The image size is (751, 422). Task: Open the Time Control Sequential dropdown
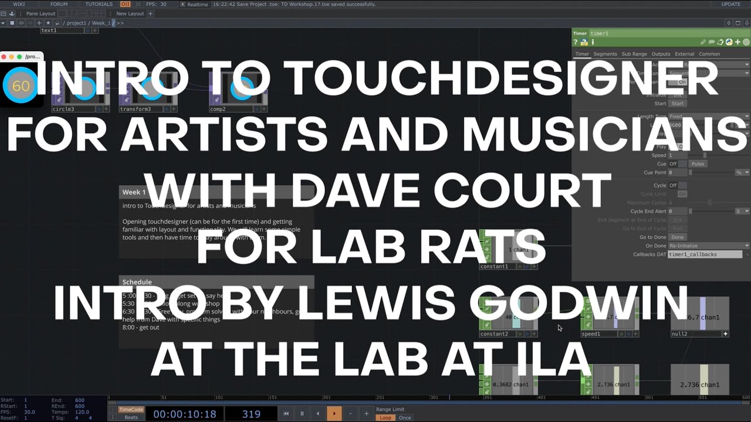pyautogui.click(x=709, y=73)
